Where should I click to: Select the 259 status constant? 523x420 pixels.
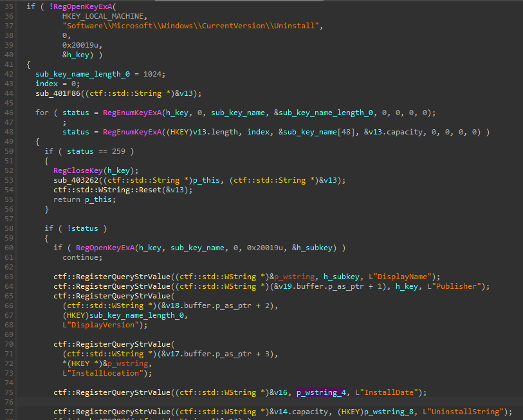(x=118, y=151)
